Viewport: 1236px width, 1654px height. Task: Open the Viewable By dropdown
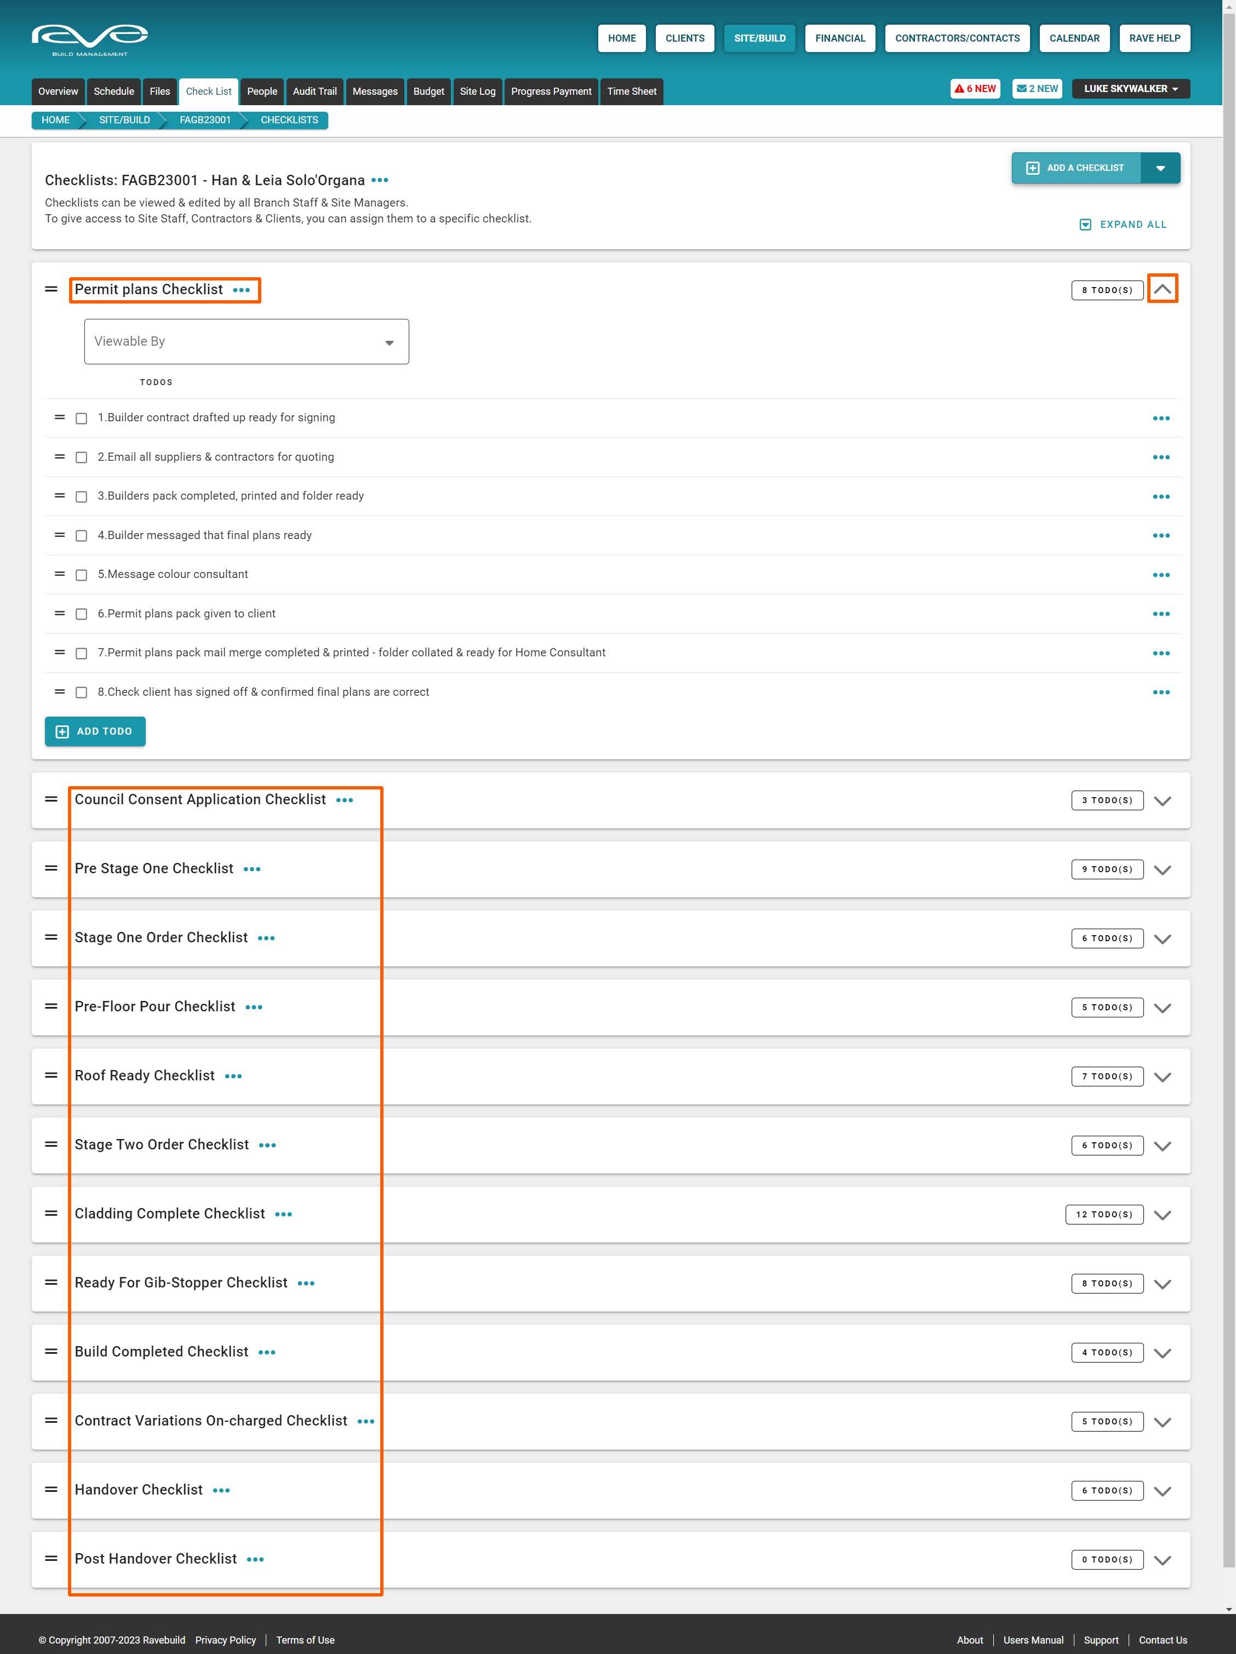[246, 342]
